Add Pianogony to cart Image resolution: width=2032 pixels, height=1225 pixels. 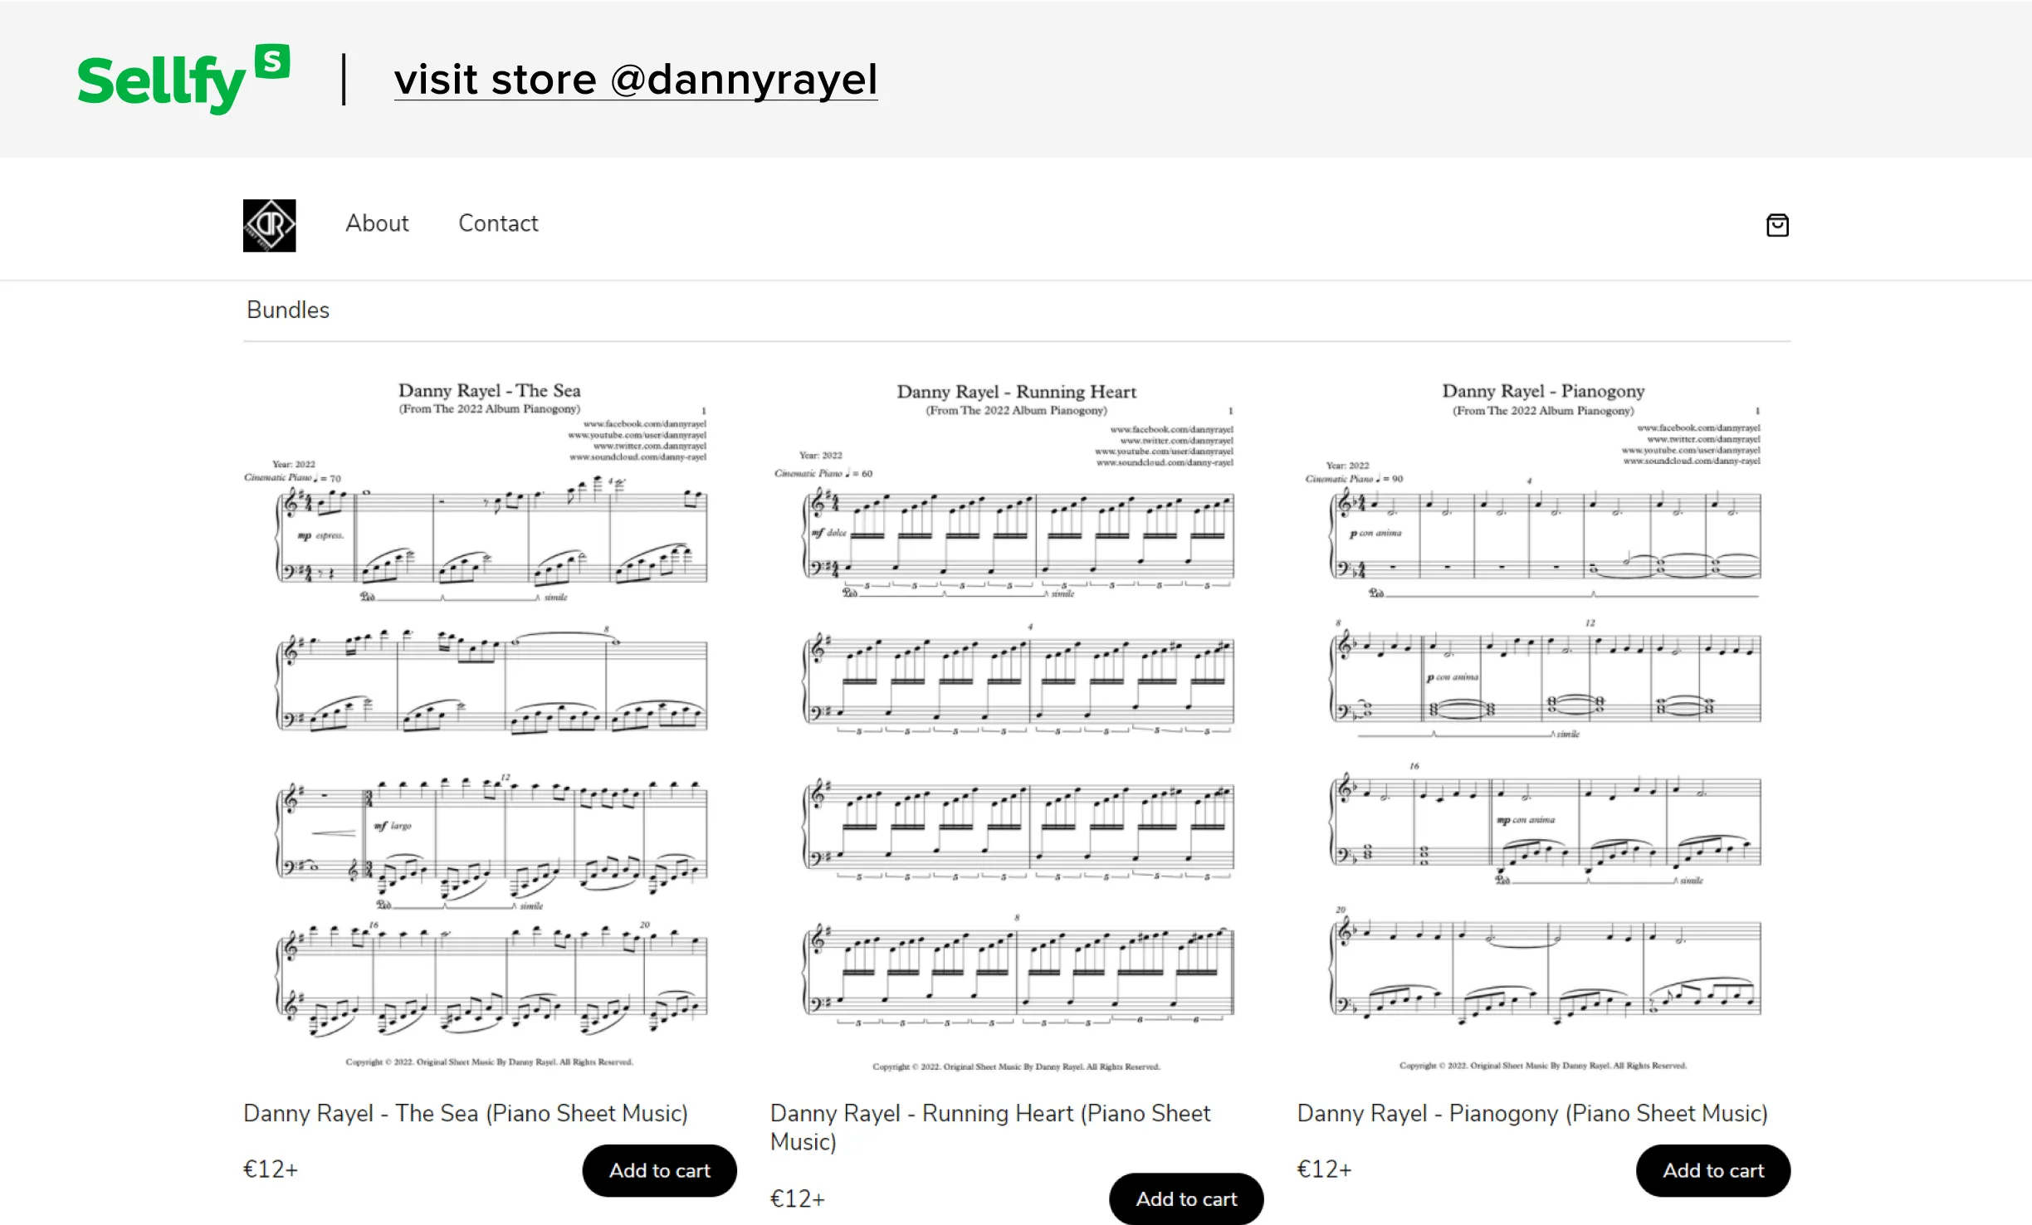[1713, 1170]
